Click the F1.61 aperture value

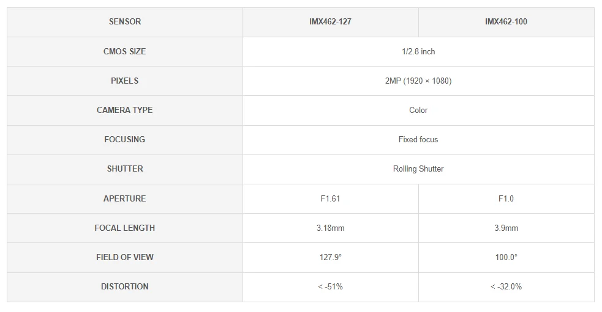(x=330, y=198)
